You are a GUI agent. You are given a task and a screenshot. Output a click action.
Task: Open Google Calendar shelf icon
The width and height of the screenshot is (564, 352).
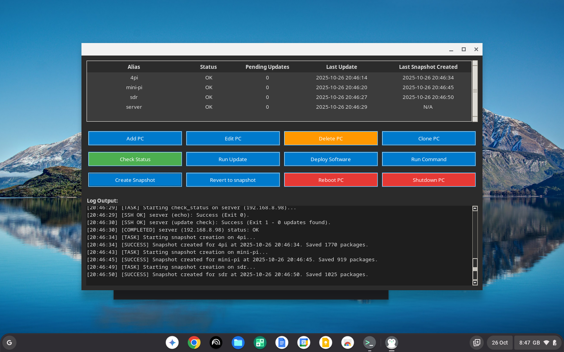304,343
